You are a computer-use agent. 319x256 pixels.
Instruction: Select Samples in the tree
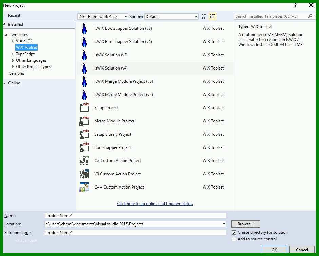coord(17,73)
